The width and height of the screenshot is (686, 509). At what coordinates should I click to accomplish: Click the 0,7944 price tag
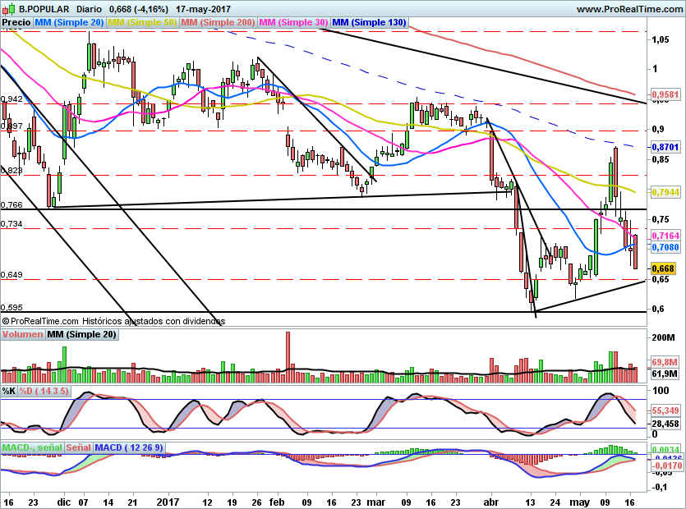click(665, 192)
